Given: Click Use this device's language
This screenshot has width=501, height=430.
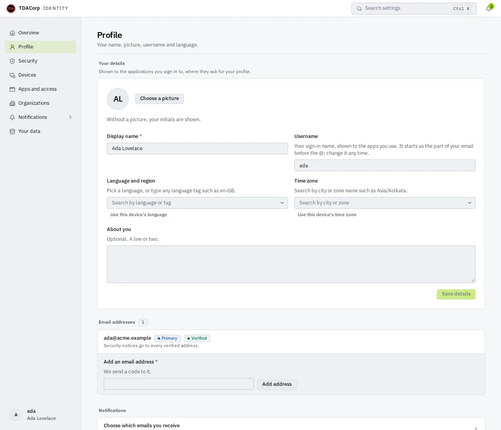Looking at the screenshot, I should 139,215.
